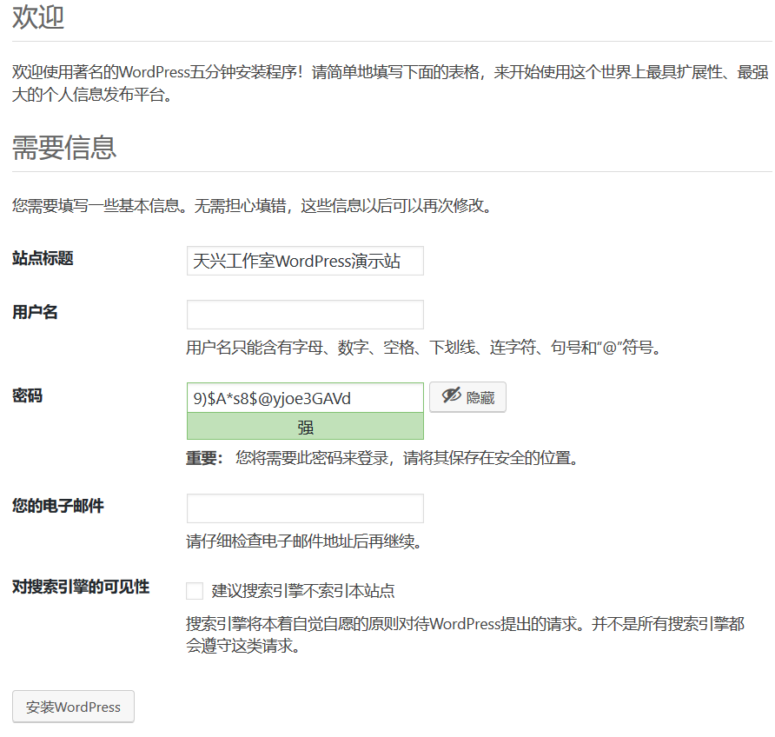
Task: Click into the empty 用户名 text box
Action: point(305,315)
